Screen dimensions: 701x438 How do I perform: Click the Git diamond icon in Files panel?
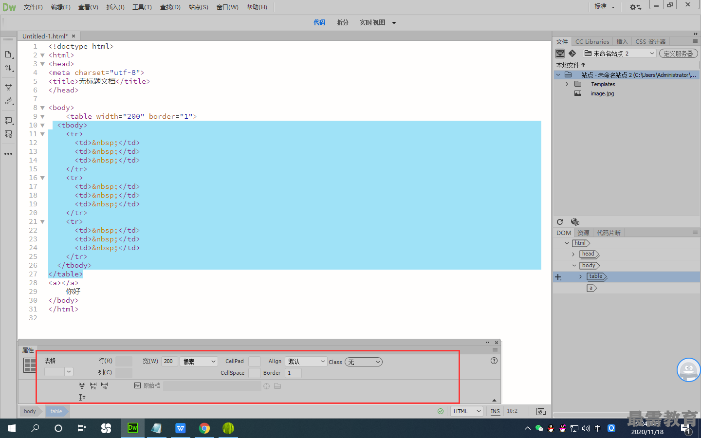[572, 54]
